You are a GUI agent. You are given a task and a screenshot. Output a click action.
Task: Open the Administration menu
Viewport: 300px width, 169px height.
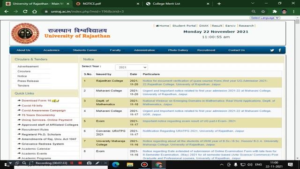[x=144, y=50]
